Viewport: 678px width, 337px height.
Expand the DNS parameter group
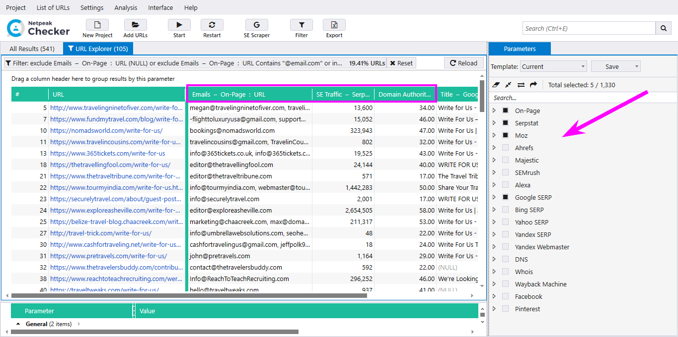[x=494, y=259]
